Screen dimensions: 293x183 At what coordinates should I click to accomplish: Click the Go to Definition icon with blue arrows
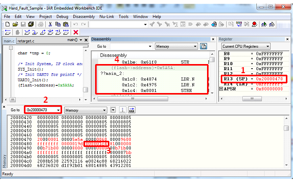(214, 24)
